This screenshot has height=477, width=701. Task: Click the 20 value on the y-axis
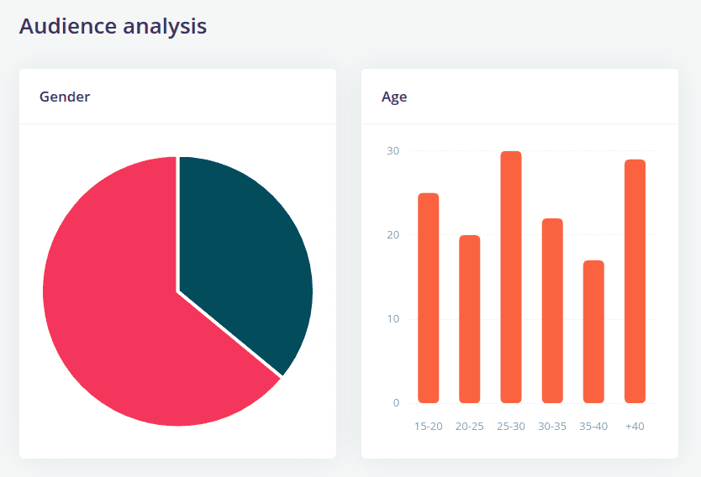coord(393,235)
